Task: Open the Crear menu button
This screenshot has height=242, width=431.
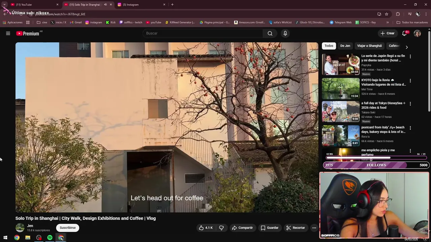Action: click(388, 33)
